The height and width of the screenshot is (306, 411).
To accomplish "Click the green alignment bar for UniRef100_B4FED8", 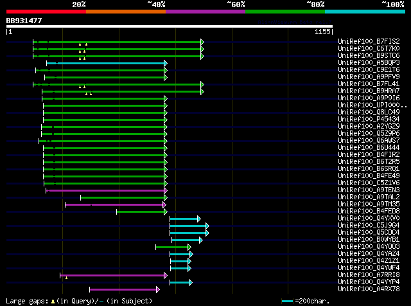I will tap(141, 212).
